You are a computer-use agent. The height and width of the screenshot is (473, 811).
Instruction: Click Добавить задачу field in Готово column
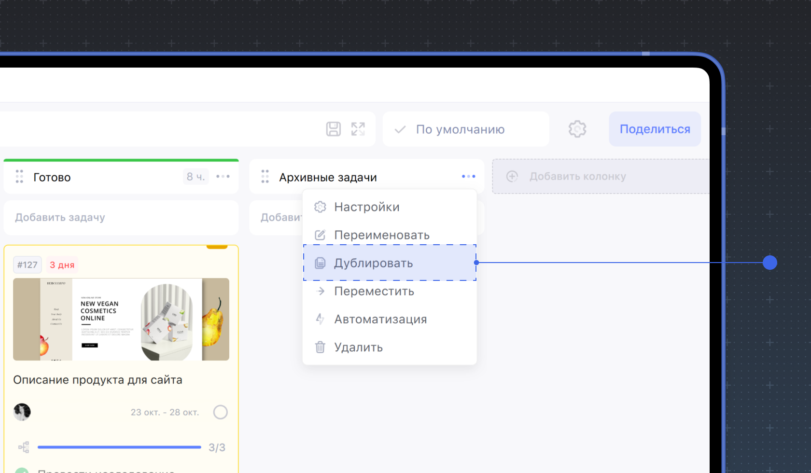coord(121,218)
